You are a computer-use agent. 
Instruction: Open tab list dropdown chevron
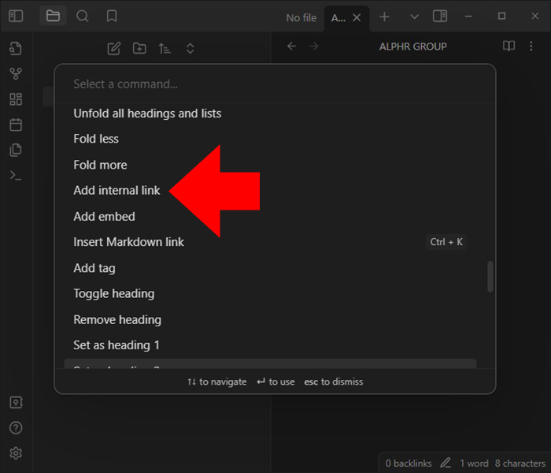coord(414,17)
